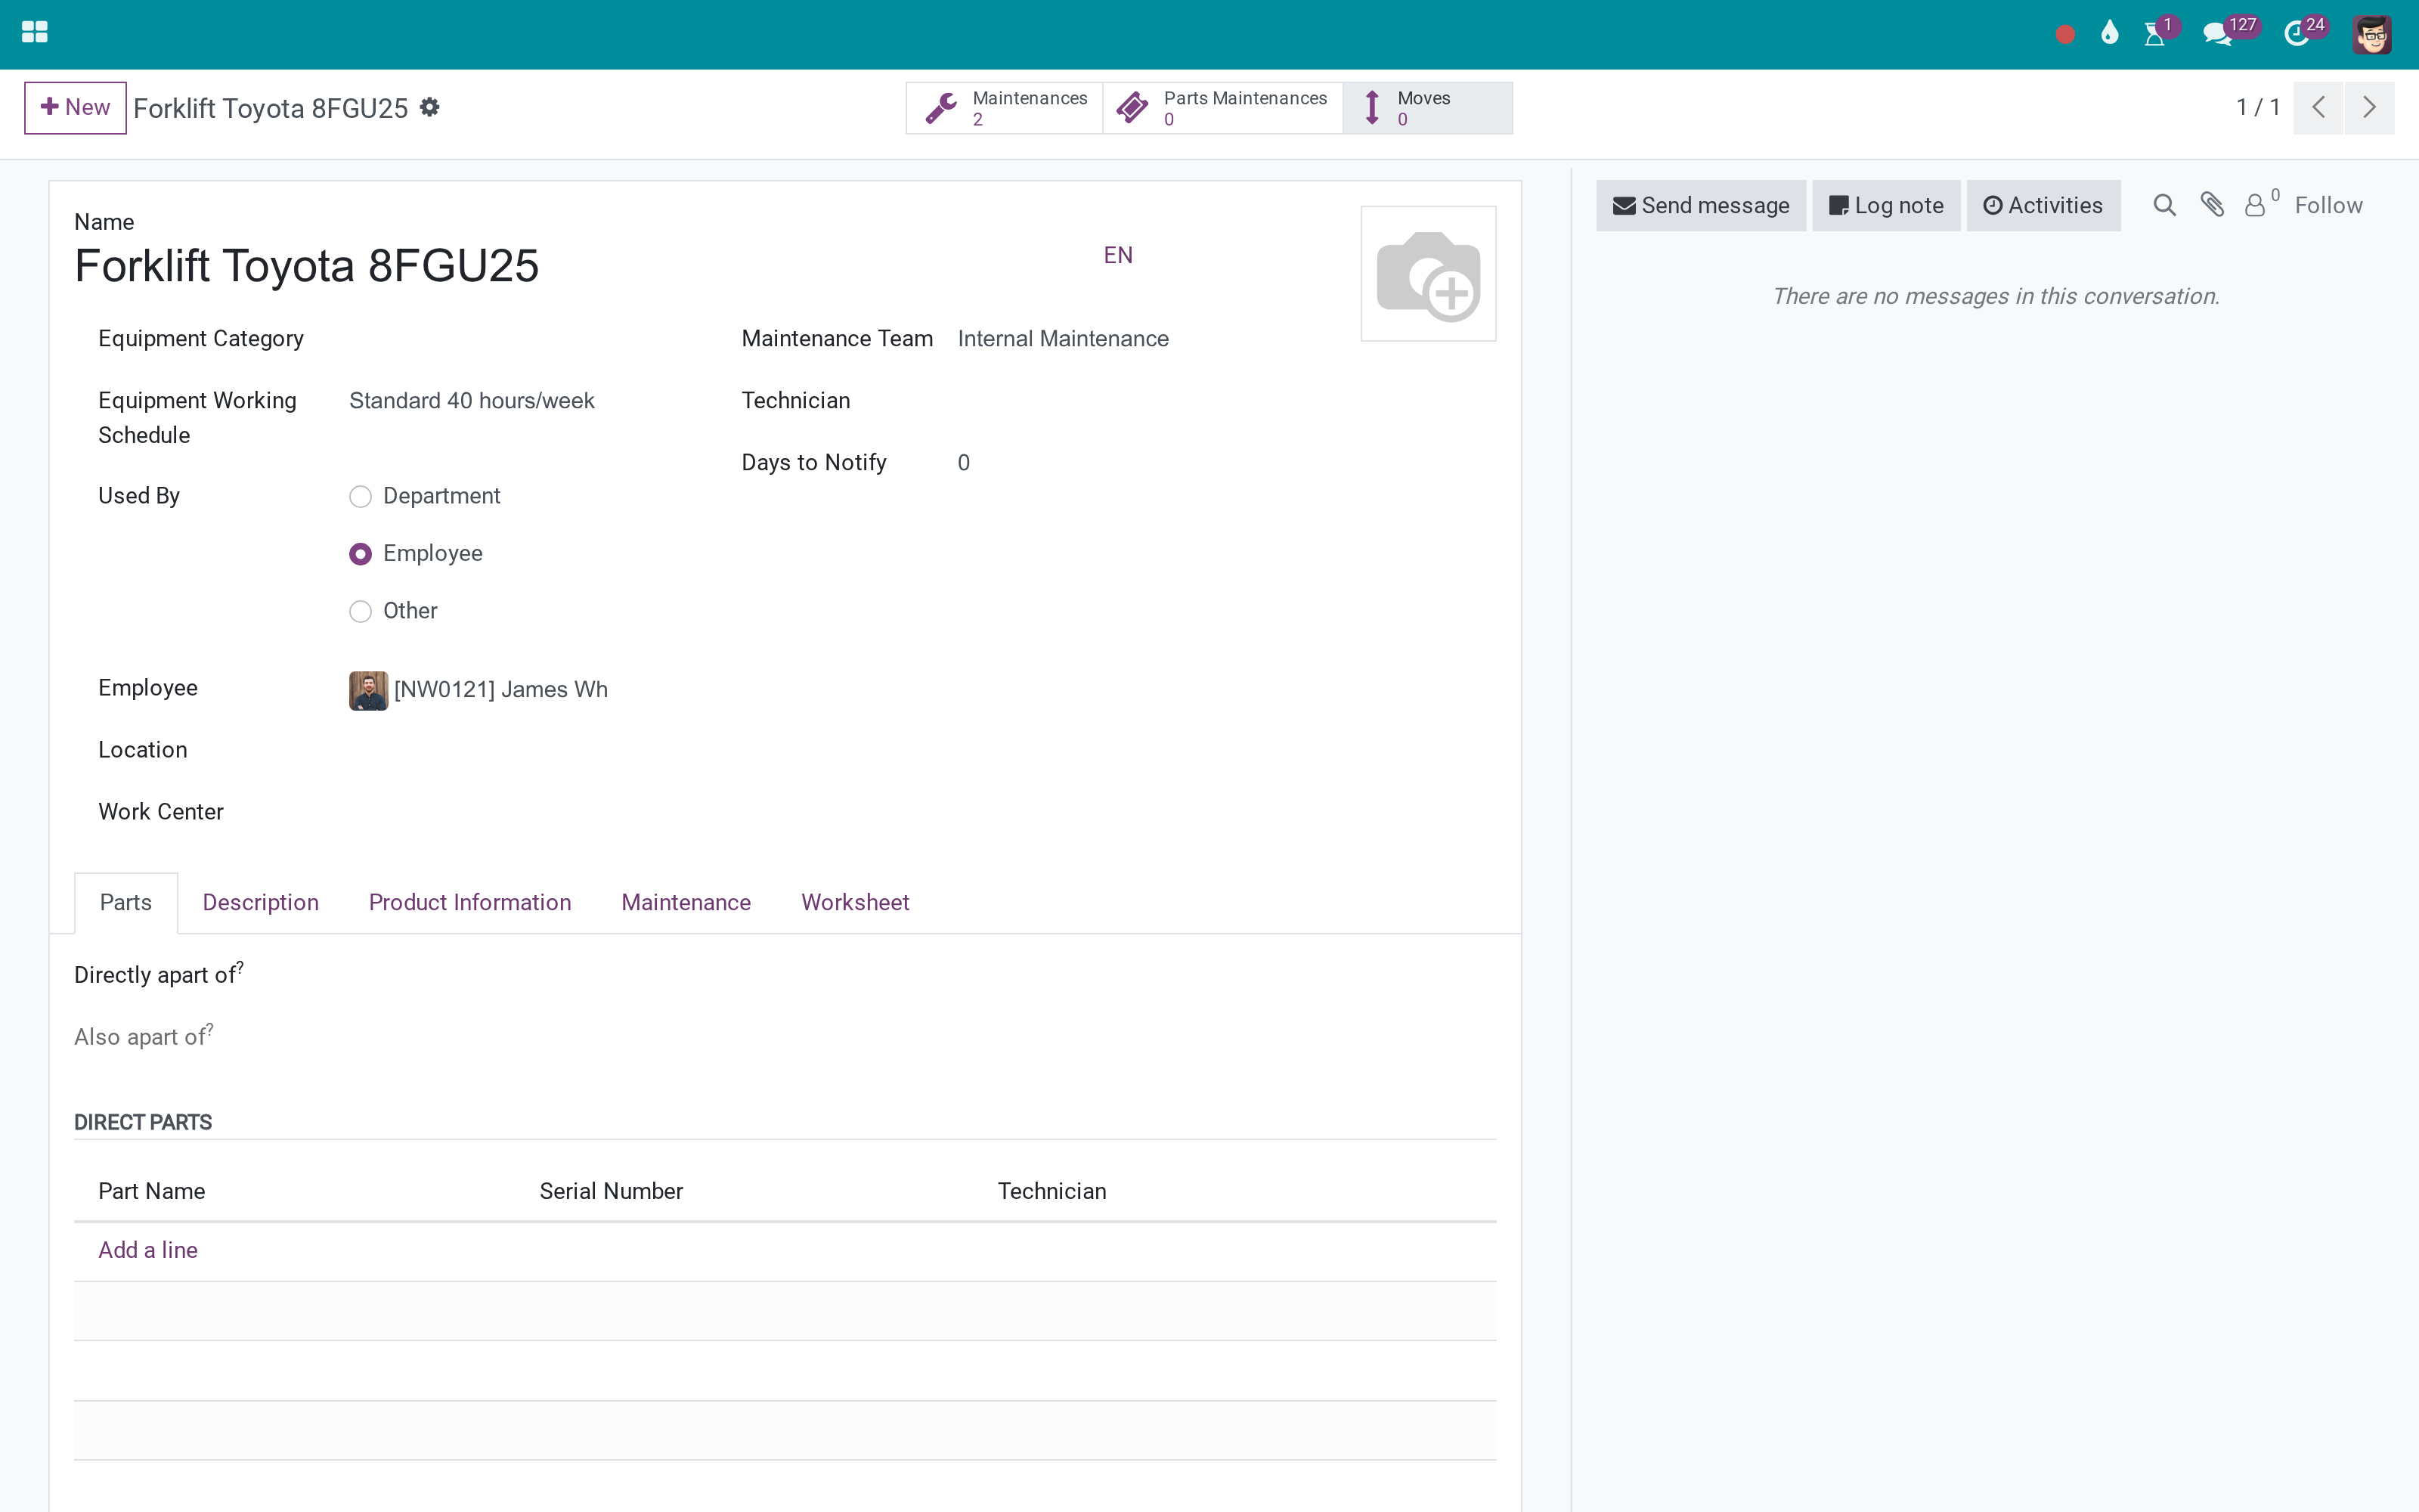The height and width of the screenshot is (1512, 2419).
Task: Open EN translation button for name
Action: [1117, 256]
